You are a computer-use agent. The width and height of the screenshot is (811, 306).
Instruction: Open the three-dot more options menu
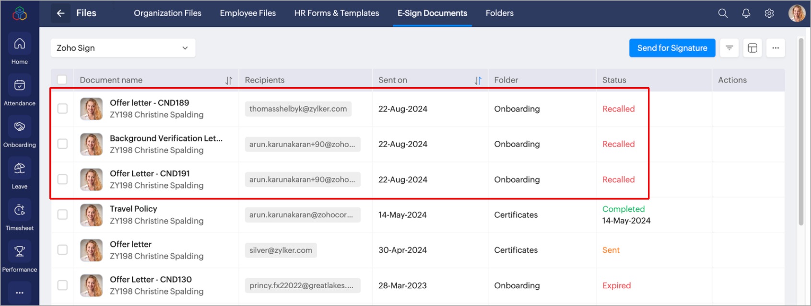[776, 48]
